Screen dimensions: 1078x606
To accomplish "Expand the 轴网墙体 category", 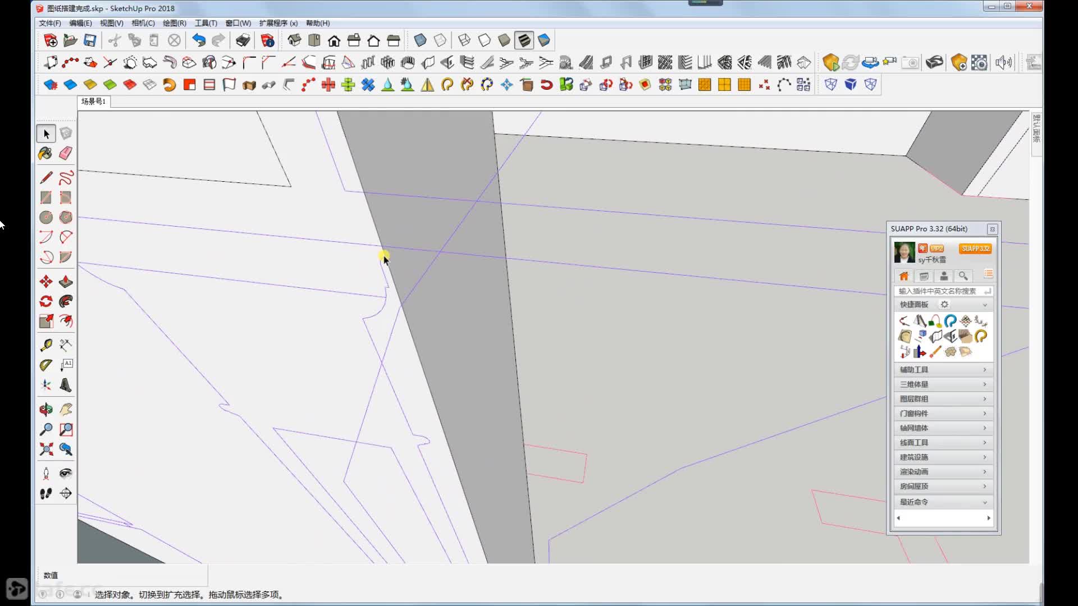I will point(943,428).
